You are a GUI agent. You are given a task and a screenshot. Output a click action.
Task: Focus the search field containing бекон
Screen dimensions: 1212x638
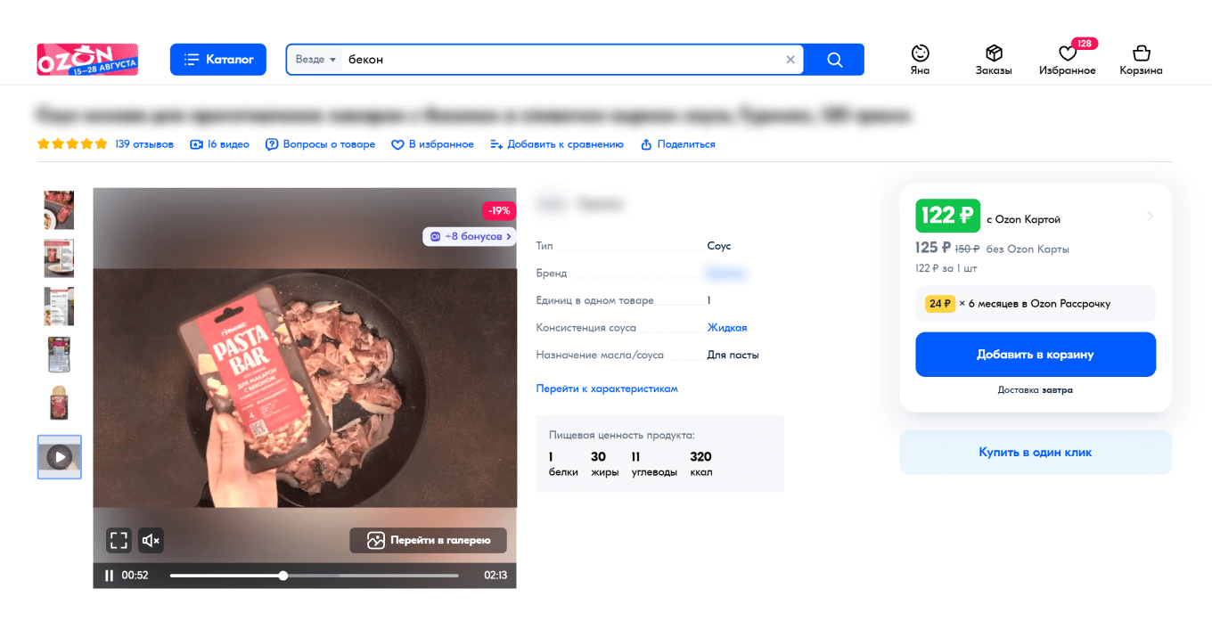click(x=561, y=60)
